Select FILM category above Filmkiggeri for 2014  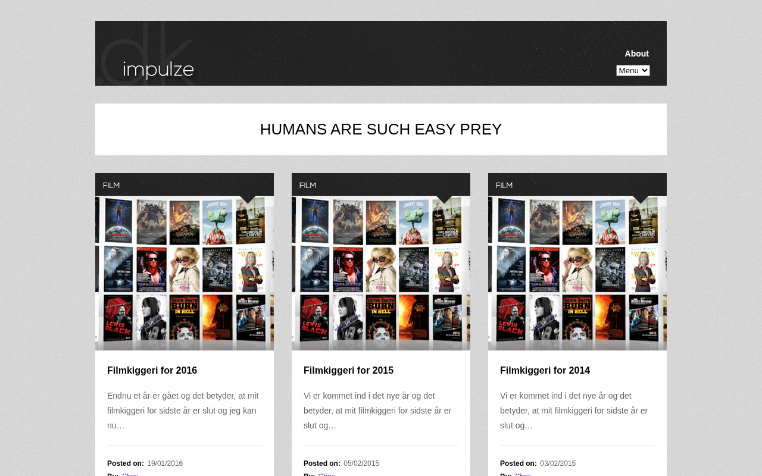coord(504,186)
